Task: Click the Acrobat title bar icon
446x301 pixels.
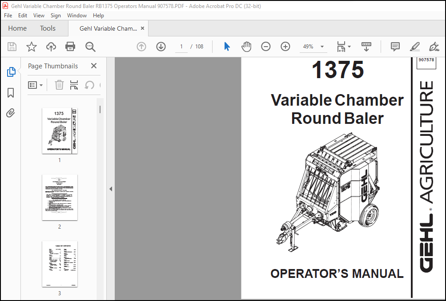Action: pyautogui.click(x=5, y=6)
